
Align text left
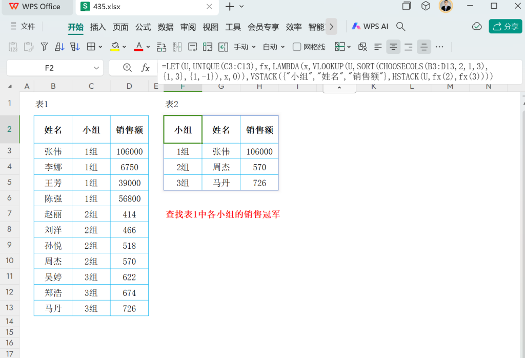click(x=378, y=47)
